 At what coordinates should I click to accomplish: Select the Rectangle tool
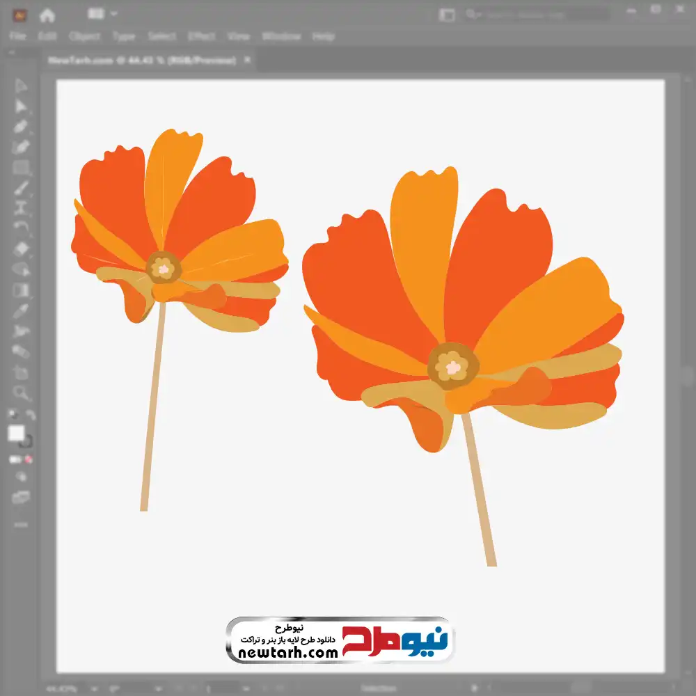(x=21, y=168)
